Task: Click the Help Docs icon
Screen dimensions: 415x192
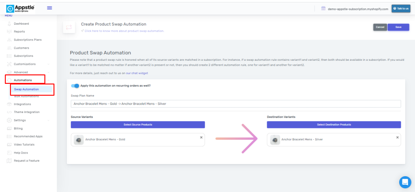Action: coord(9,153)
